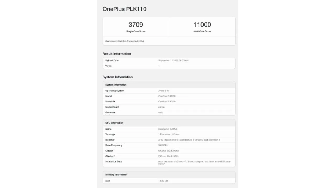Select the '14.80 GB' memory size value
The image size is (335, 188).
click(163, 181)
